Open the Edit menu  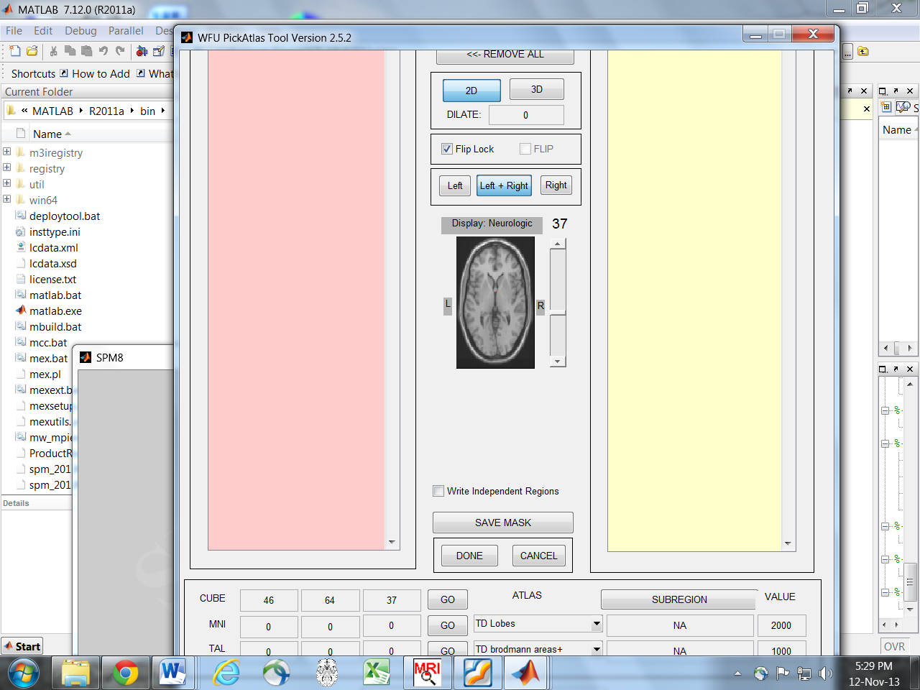point(43,31)
